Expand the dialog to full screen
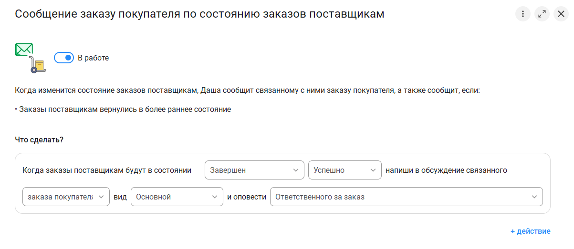574x249 pixels. (x=542, y=14)
